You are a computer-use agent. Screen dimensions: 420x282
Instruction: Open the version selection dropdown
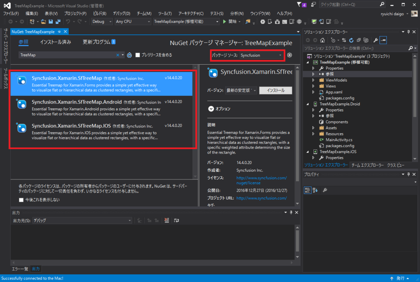click(x=241, y=91)
